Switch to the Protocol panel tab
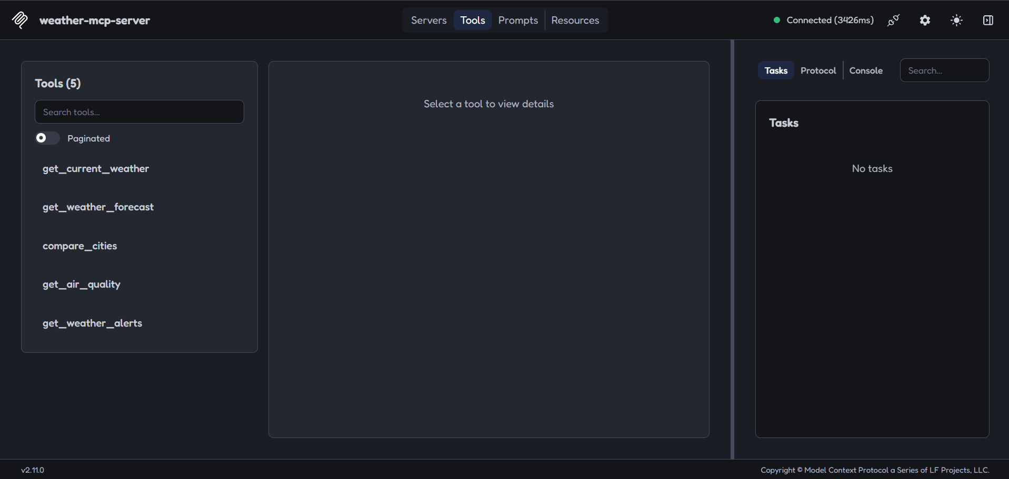1009x479 pixels. [x=818, y=70]
